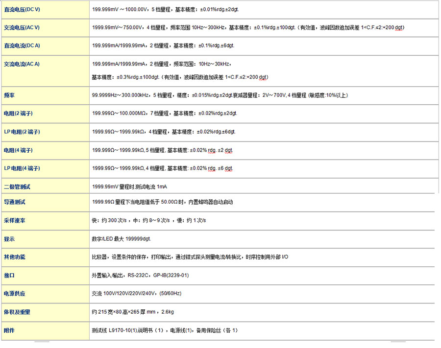The width and height of the screenshot is (441, 348).
Task: Click the LP电阻(4端子) label cell
Action: [x=22, y=168]
